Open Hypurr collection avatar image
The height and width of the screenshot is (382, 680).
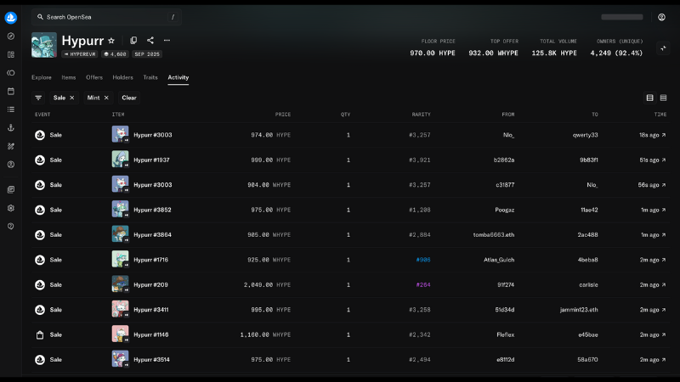click(44, 45)
